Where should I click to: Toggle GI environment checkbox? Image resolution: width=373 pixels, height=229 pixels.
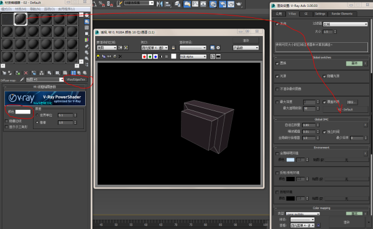tap(277, 153)
